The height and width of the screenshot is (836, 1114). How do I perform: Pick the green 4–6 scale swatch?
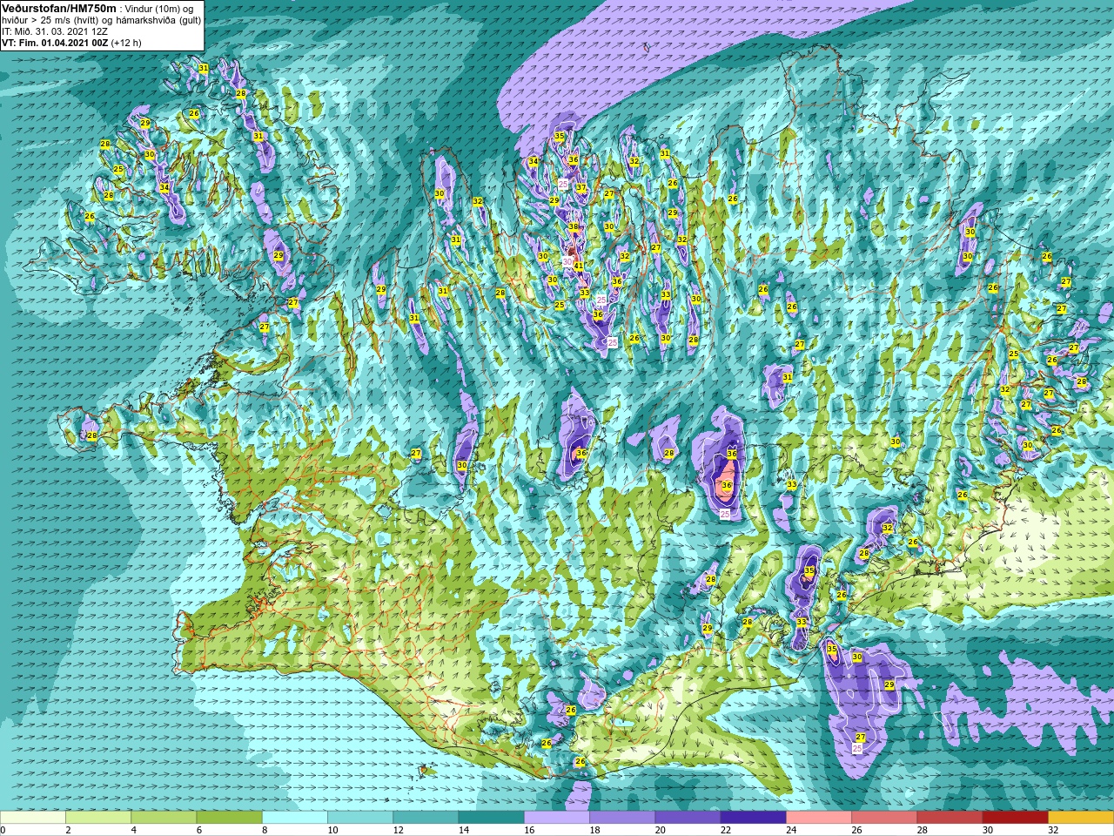point(164,817)
